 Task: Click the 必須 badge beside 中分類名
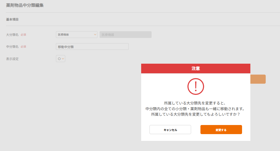23,47
